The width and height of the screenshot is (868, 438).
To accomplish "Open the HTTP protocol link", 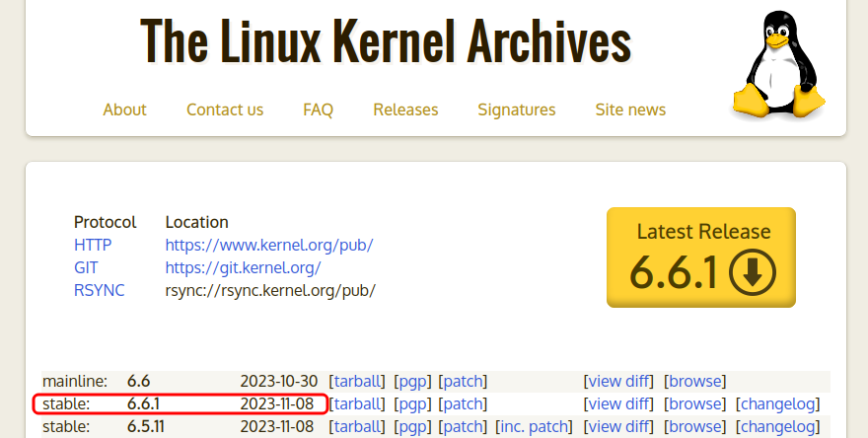I will (x=93, y=245).
